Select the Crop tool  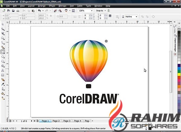(x=3, y=34)
